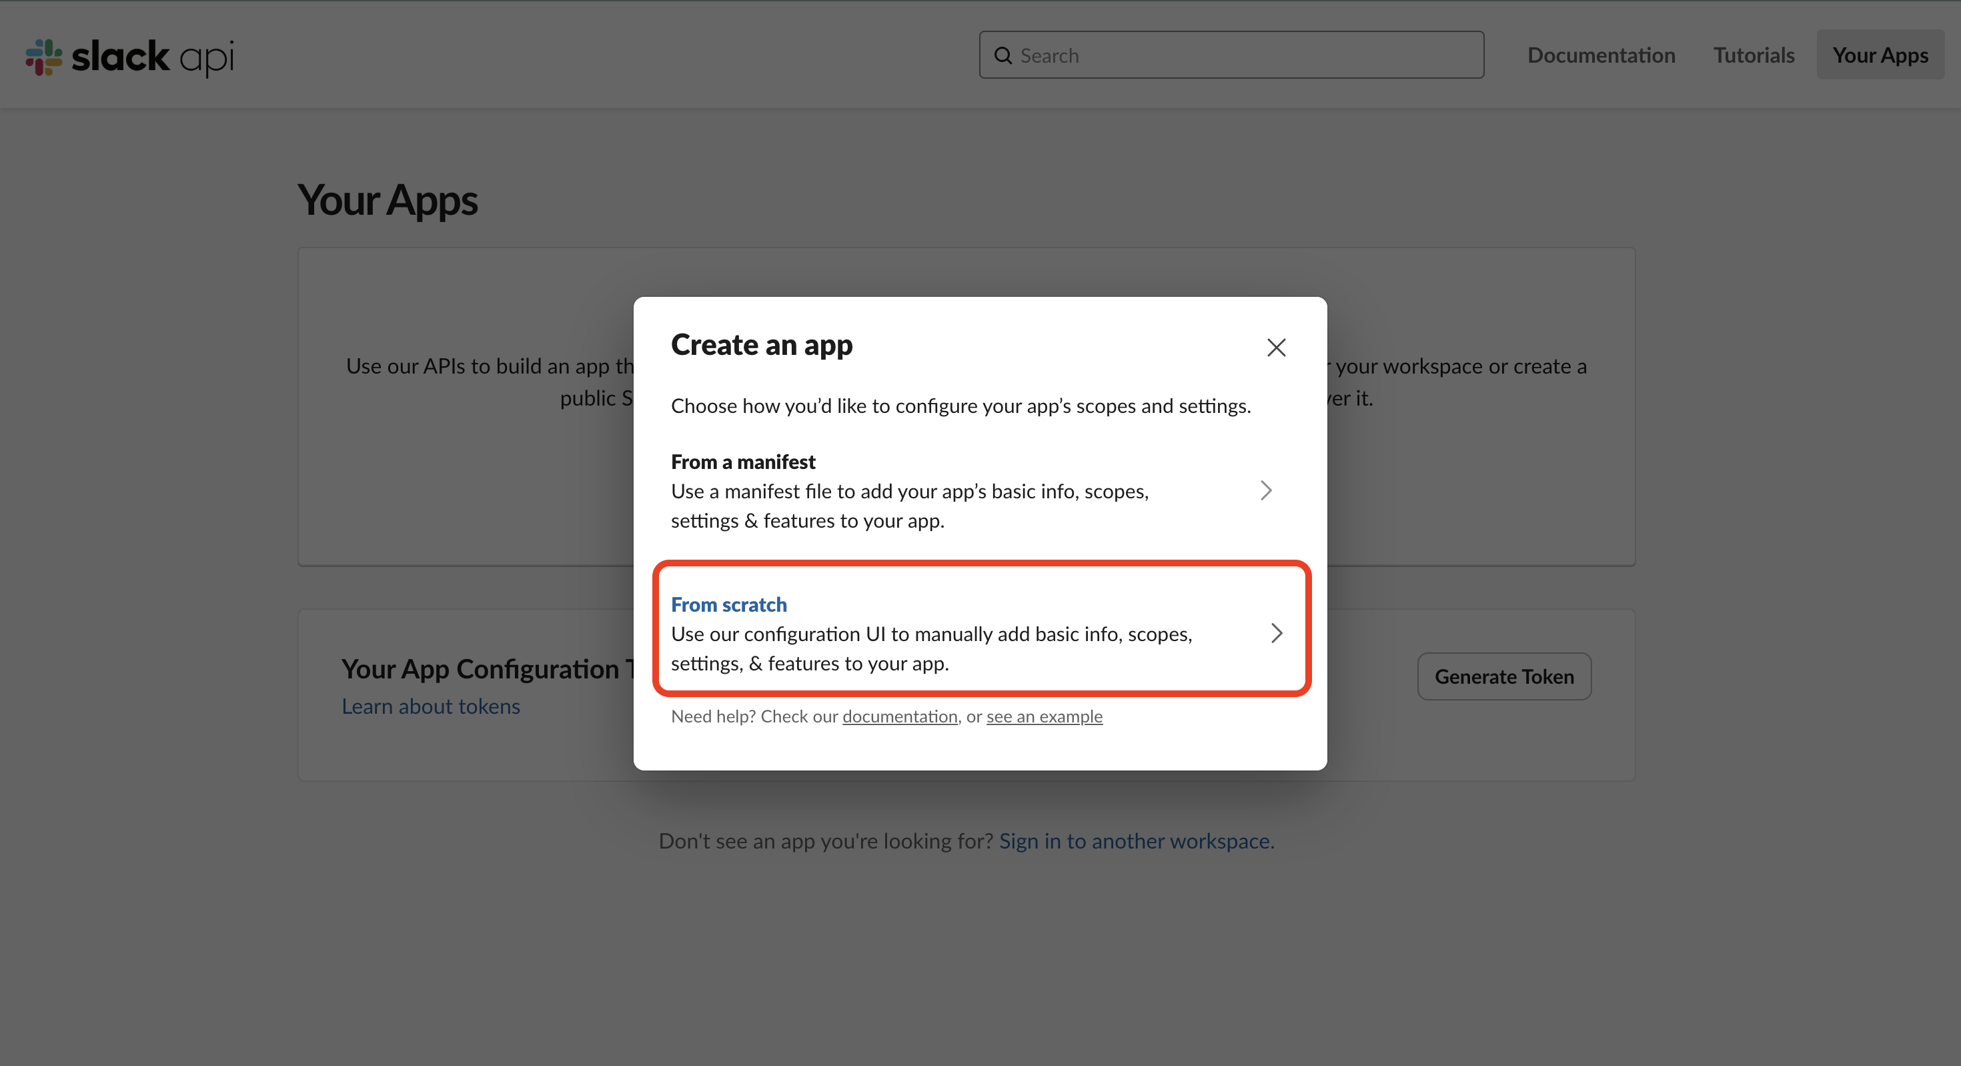Open Tutorials from top navigation

click(1754, 55)
